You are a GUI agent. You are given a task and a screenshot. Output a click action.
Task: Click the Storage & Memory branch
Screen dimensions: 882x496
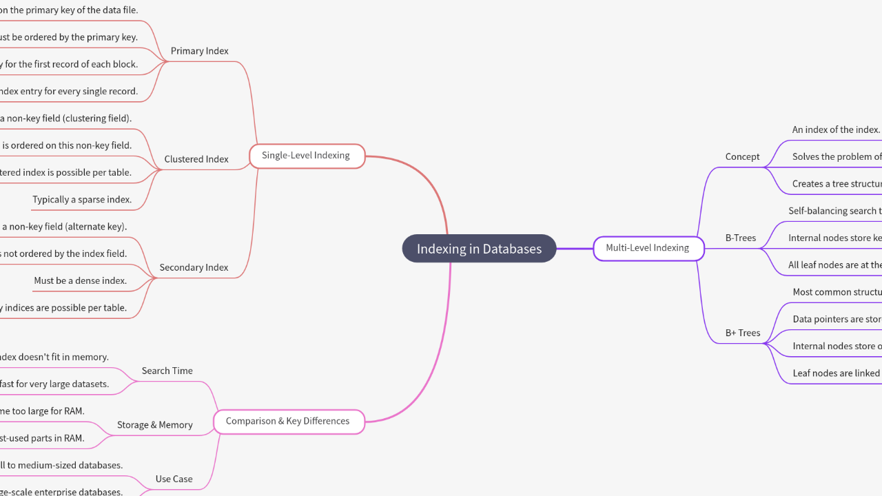154,425
